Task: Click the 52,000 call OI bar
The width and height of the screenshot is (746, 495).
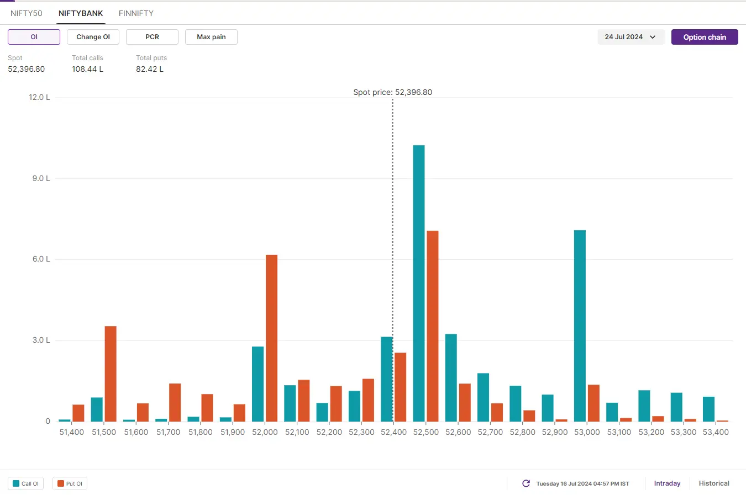Action: coord(258,384)
